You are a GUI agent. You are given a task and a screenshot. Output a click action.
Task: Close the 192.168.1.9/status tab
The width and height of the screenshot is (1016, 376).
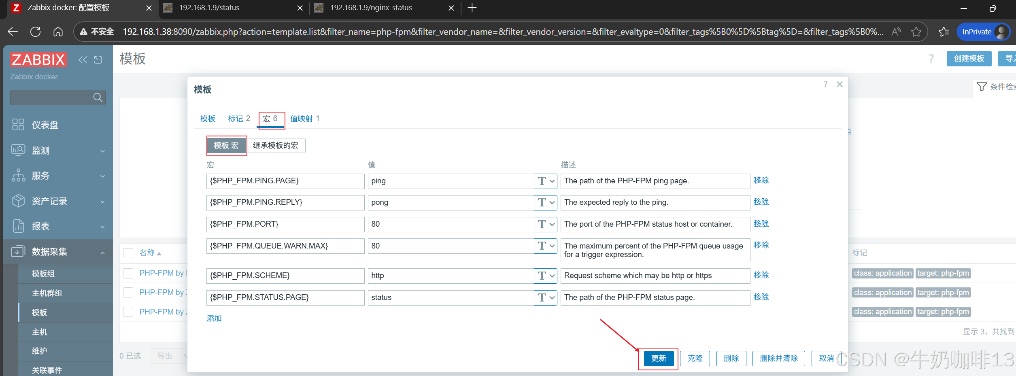300,8
